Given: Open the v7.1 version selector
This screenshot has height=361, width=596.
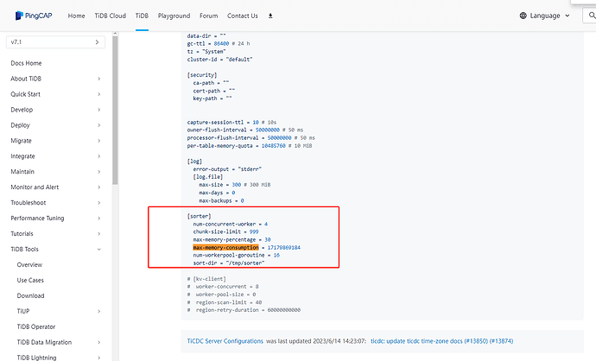Looking at the screenshot, I should point(55,42).
